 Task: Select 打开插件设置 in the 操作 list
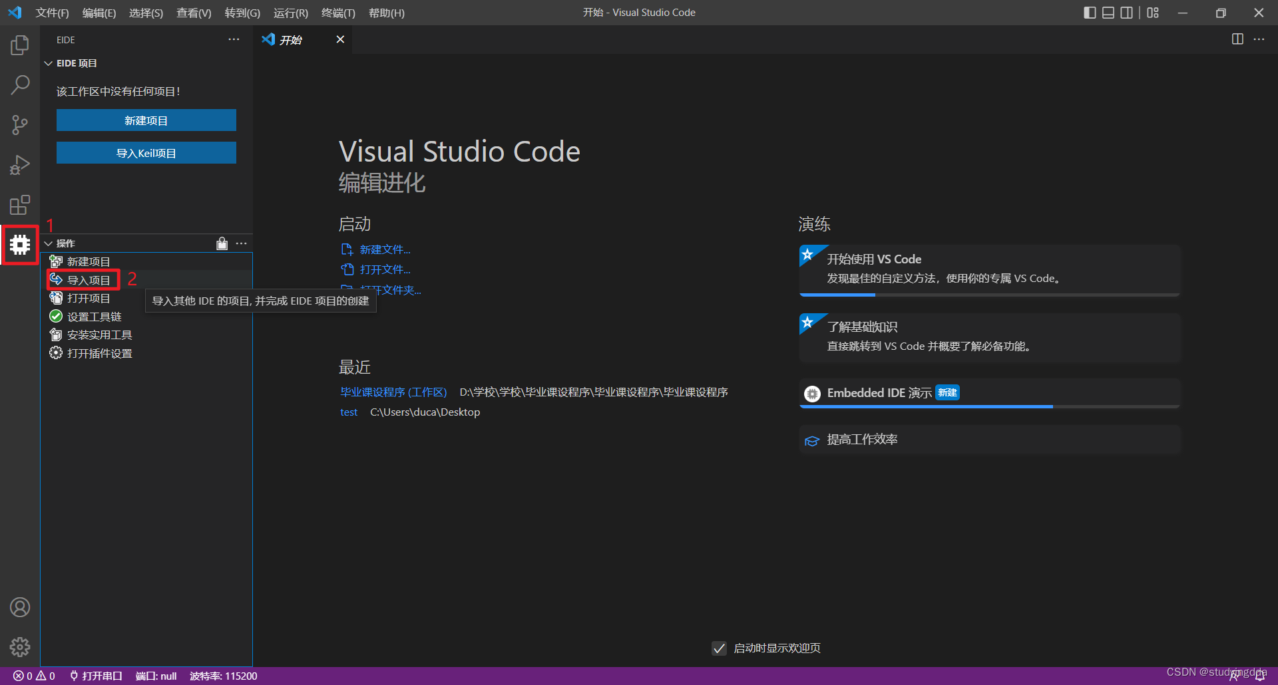coord(146,353)
